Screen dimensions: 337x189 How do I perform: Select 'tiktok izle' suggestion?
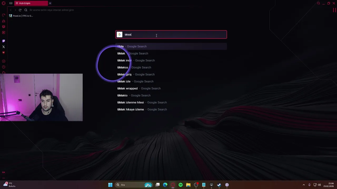(171, 81)
